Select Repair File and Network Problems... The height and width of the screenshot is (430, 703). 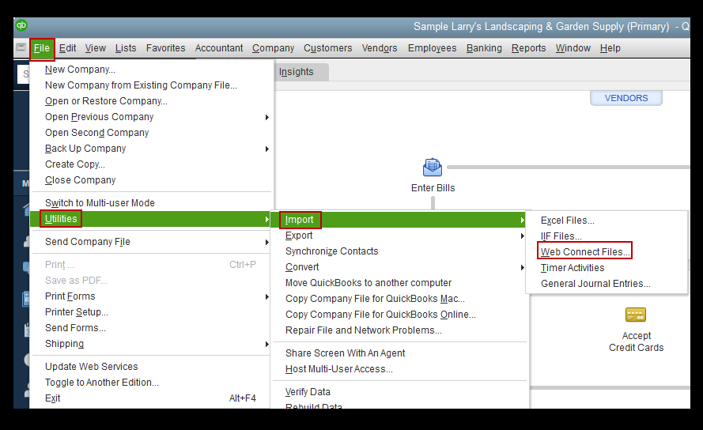click(x=399, y=330)
